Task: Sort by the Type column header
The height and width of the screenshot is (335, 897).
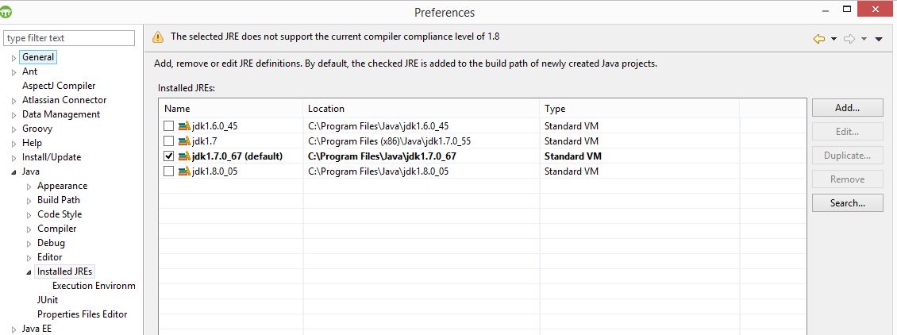Action: (x=639, y=109)
